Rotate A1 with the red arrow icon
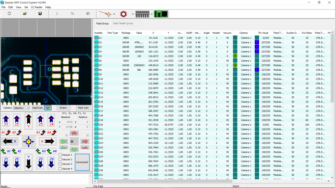Image resolution: width=335 pixels, height=188 pixels. [x=6, y=133]
